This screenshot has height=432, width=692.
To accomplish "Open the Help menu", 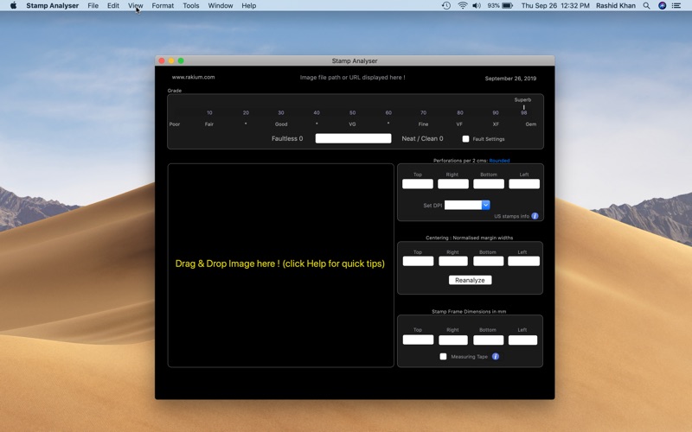I will (x=248, y=6).
